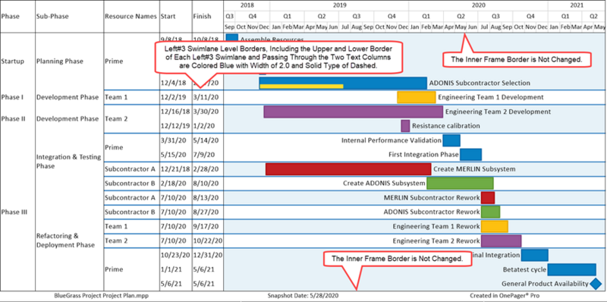Click the Phase column header
This screenshot has height=302, width=607.
[11, 17]
